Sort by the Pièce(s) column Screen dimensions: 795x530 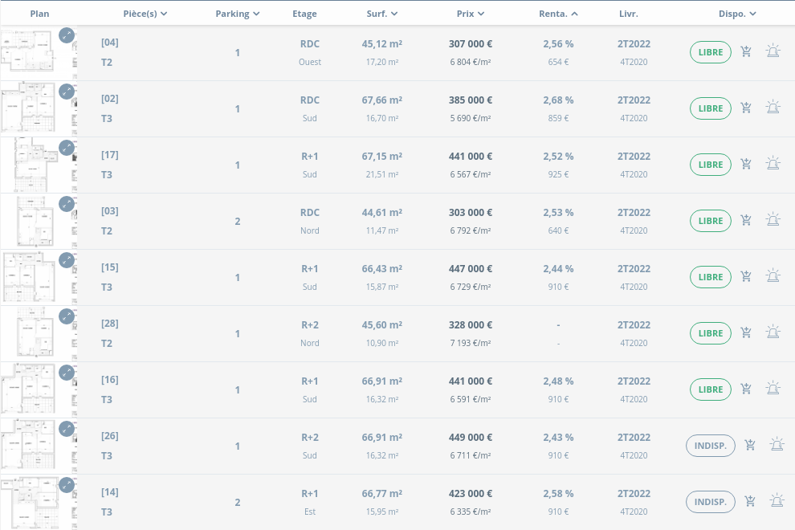(x=145, y=14)
